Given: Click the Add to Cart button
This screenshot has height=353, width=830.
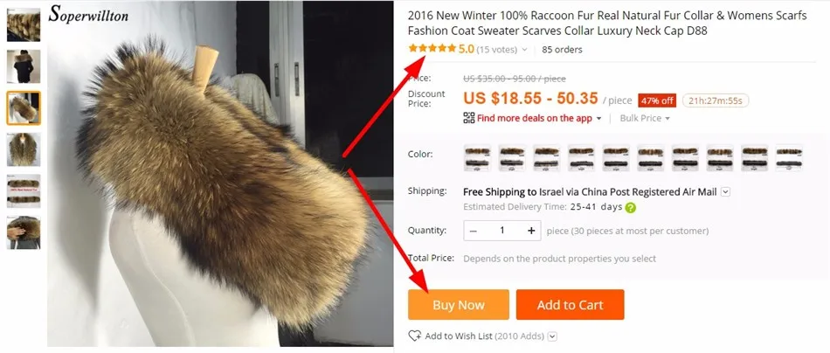Looking at the screenshot, I should [571, 305].
